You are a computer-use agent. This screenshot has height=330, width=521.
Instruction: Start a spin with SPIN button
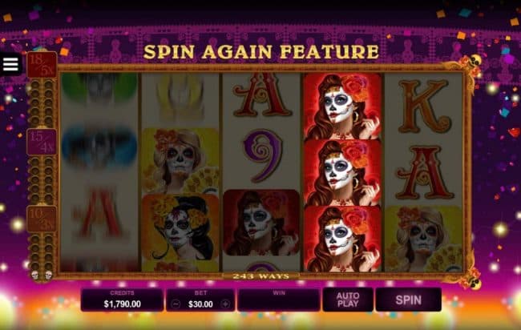point(408,300)
